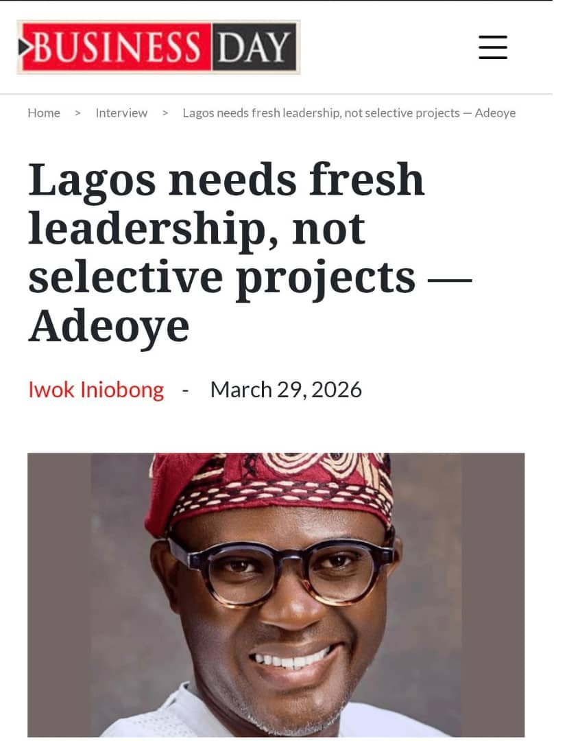
Task: Select the red BUSINESS block of the logo
Action: [117, 48]
